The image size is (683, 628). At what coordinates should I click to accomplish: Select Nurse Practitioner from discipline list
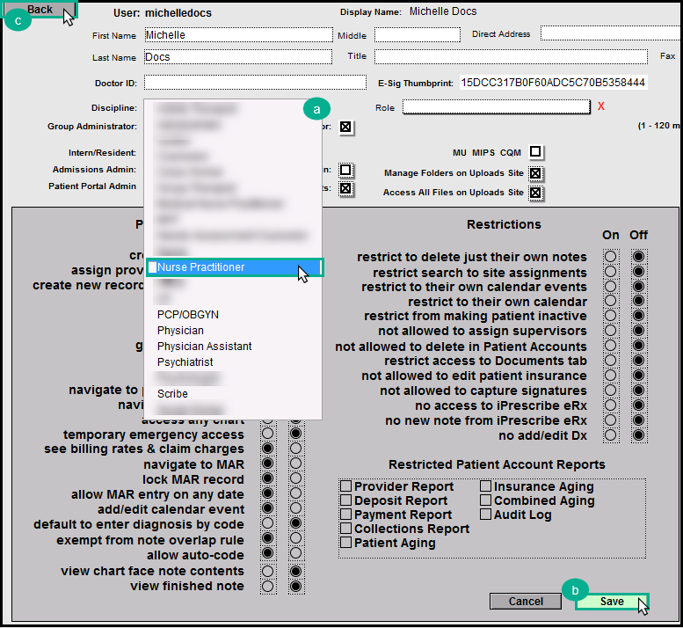[x=200, y=267]
